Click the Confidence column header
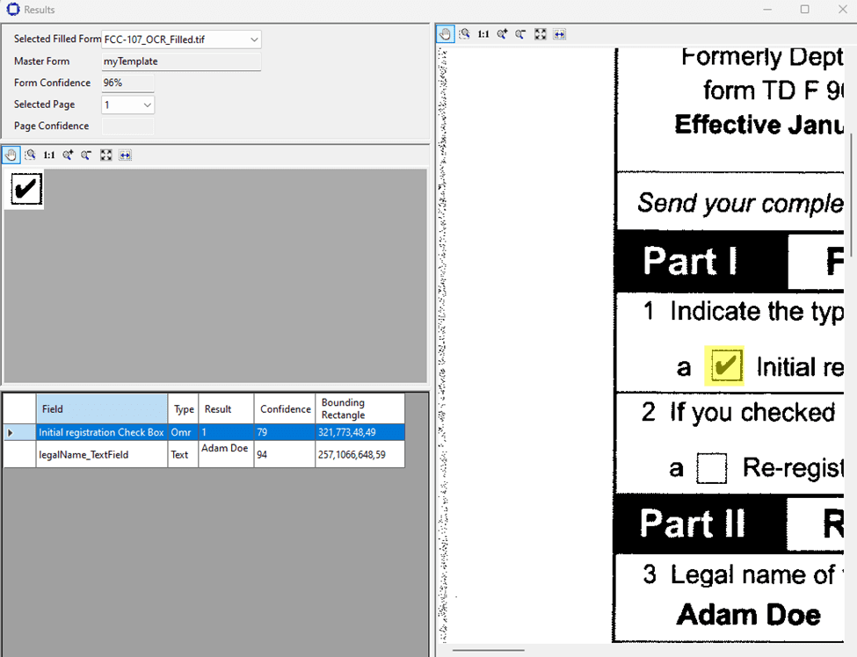The height and width of the screenshot is (657, 857). click(285, 408)
